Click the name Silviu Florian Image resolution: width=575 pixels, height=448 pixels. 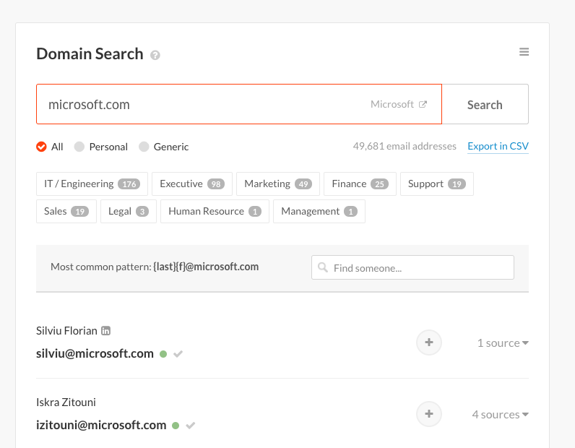pyautogui.click(x=66, y=331)
